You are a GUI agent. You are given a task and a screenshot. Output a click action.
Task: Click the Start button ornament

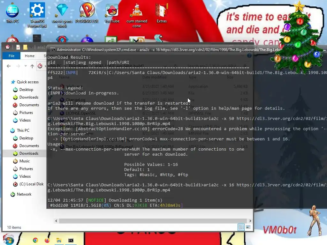(8, 240)
